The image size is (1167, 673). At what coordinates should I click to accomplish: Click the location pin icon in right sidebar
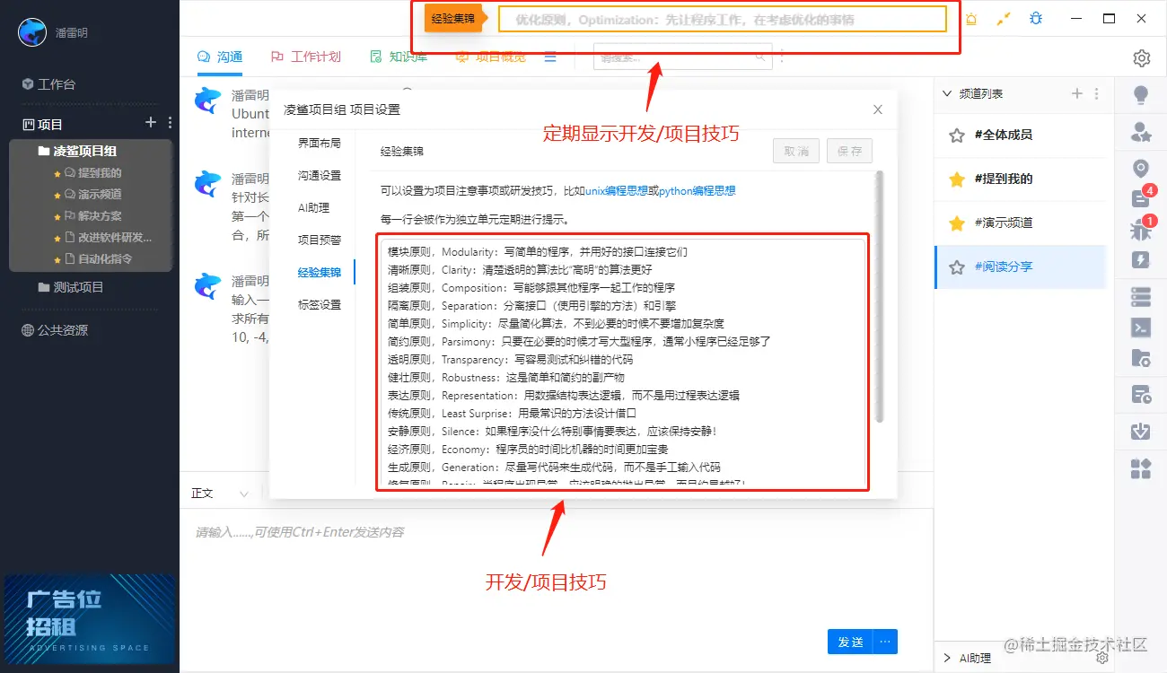pos(1141,169)
